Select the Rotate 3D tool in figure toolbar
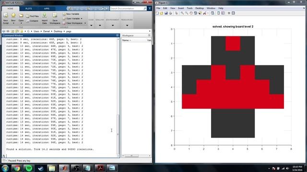This screenshot has width=307, height=172. point(195,13)
